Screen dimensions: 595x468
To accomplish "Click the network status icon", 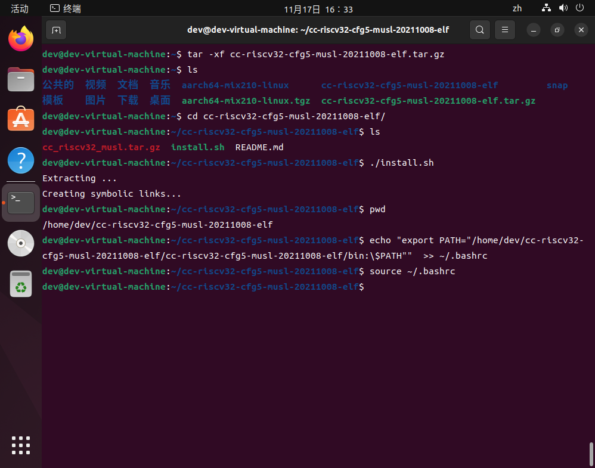I will point(546,8).
